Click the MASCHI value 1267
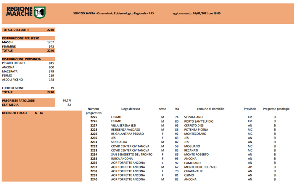The width and height of the screenshot is (296, 188). click(x=50, y=42)
